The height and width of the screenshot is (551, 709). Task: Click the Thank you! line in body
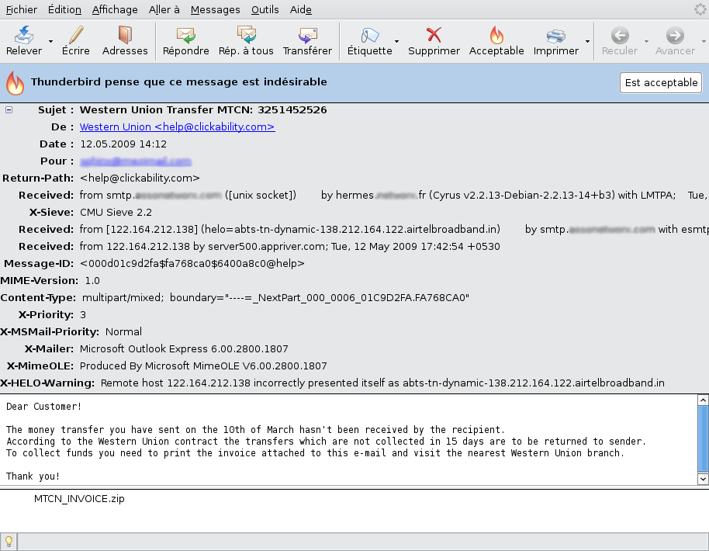click(33, 476)
